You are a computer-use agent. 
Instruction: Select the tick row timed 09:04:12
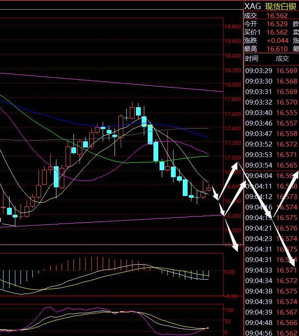(271, 197)
